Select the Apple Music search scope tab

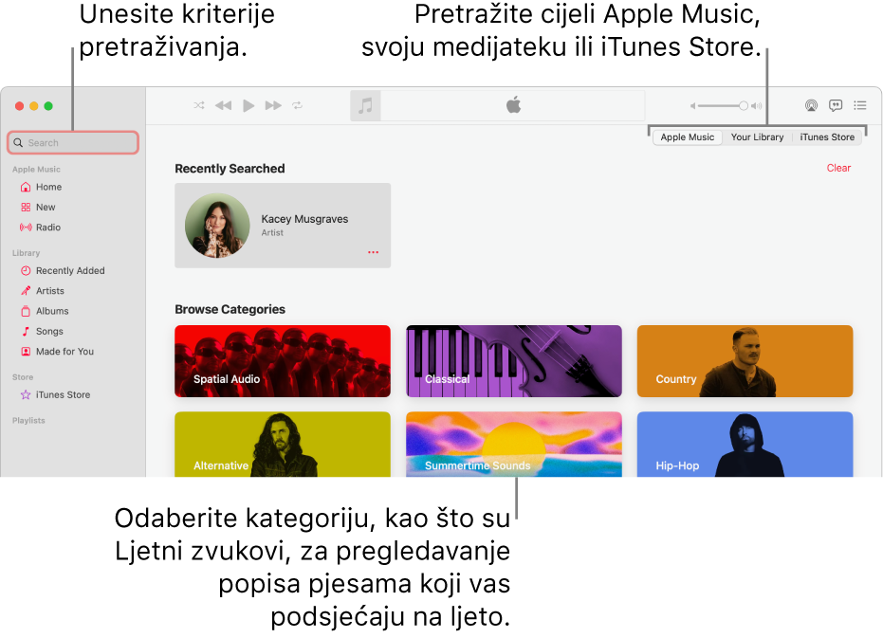point(687,137)
